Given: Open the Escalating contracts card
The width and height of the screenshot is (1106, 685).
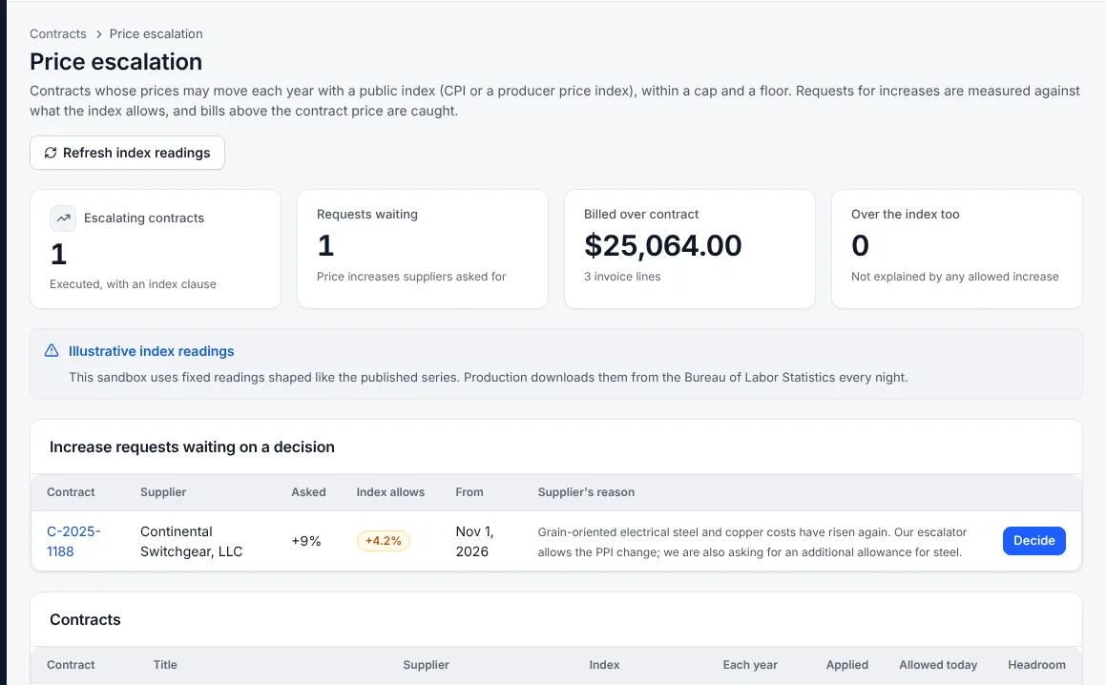Looking at the screenshot, I should point(156,249).
